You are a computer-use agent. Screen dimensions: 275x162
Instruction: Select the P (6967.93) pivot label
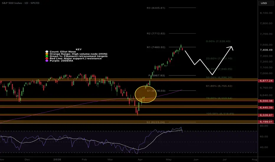(x=157, y=75)
